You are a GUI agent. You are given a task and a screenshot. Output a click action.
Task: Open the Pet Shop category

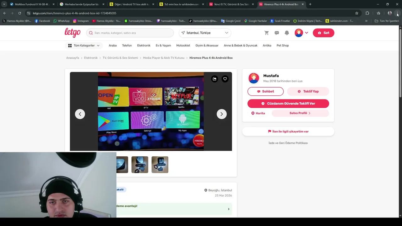tap(283, 46)
